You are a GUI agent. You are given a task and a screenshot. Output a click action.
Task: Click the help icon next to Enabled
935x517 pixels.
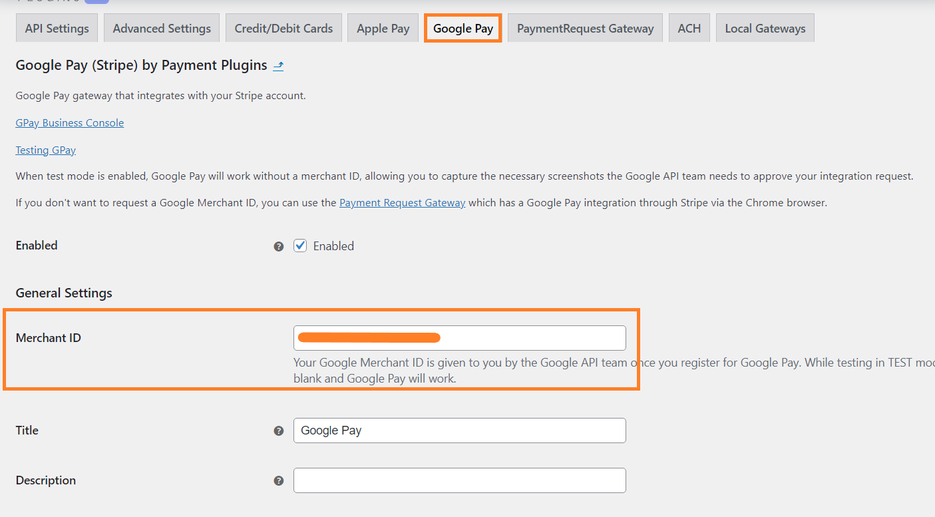(x=279, y=246)
